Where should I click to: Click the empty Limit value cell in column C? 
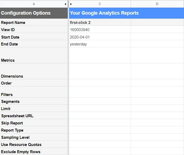[100, 108]
